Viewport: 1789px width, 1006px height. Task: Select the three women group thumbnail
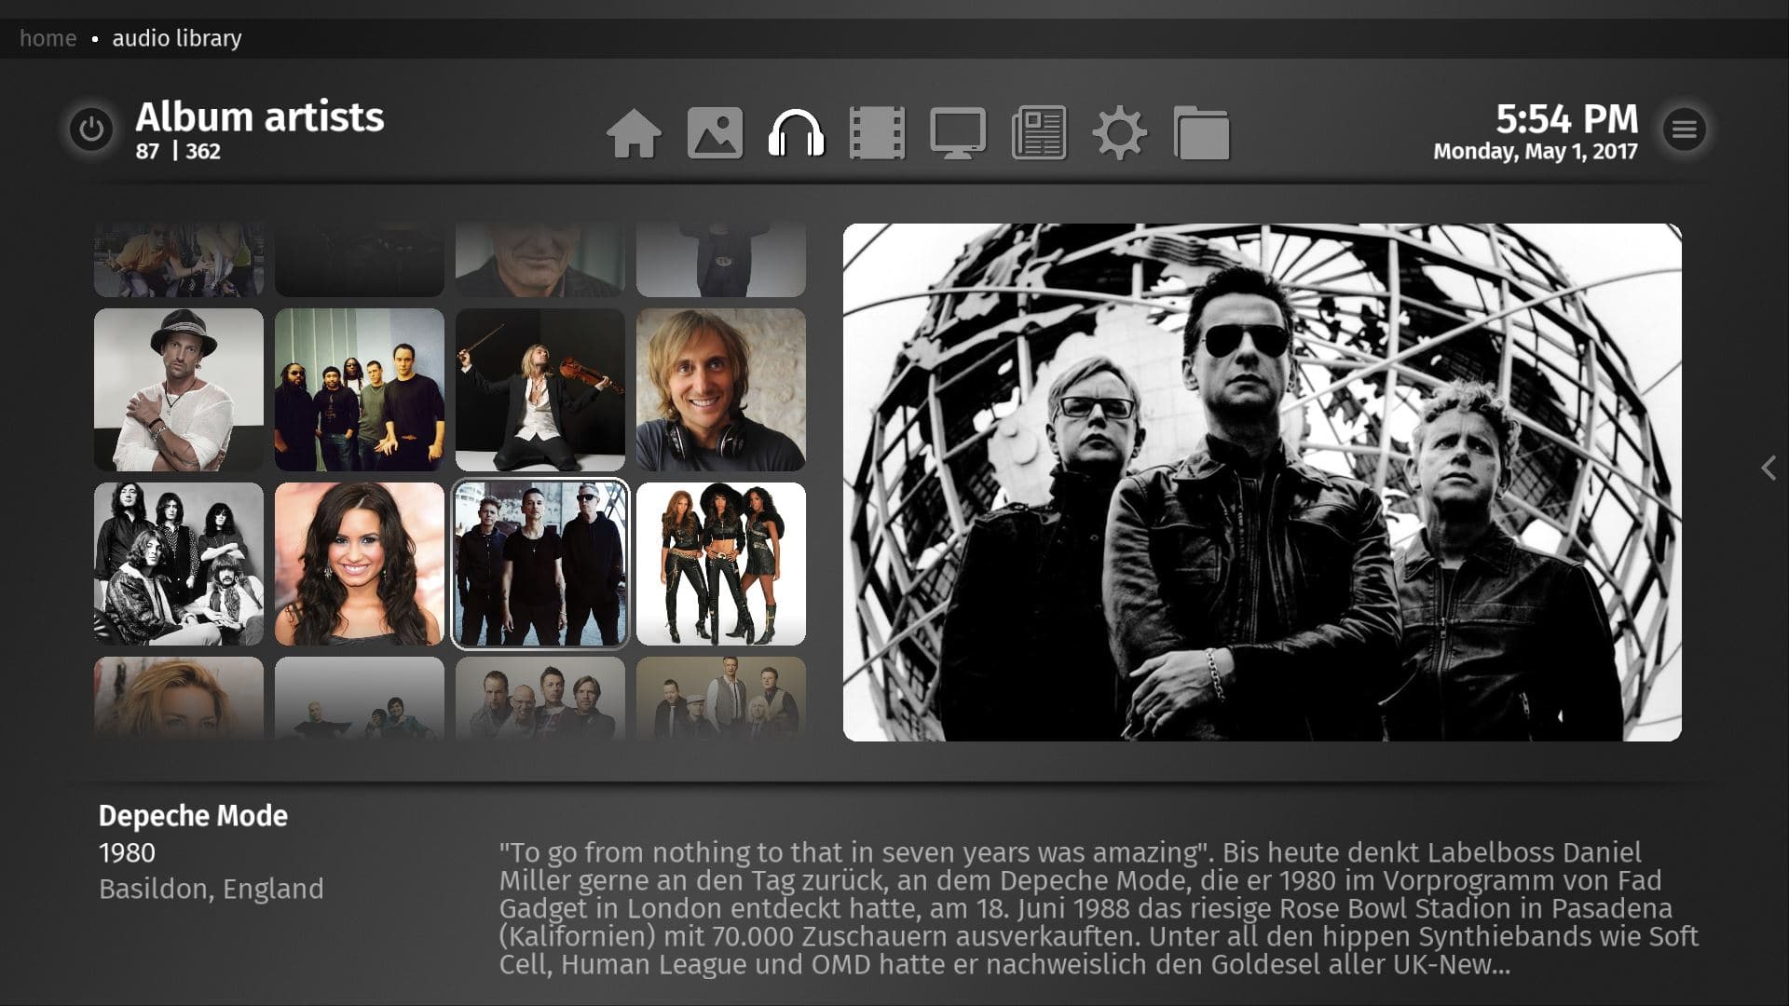point(721,564)
